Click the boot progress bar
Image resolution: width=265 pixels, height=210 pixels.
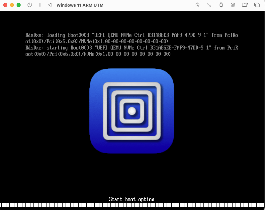click(x=132, y=205)
